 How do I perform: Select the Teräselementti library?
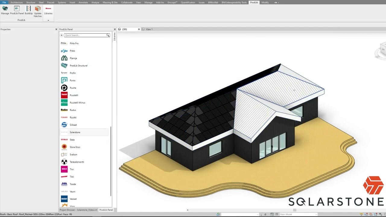[84, 162]
